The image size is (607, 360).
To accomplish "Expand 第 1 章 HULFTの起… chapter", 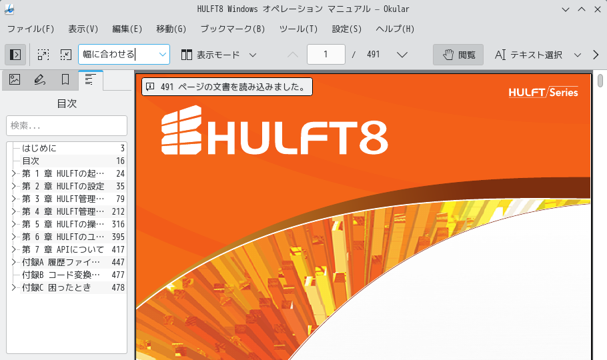I will pyautogui.click(x=13, y=173).
